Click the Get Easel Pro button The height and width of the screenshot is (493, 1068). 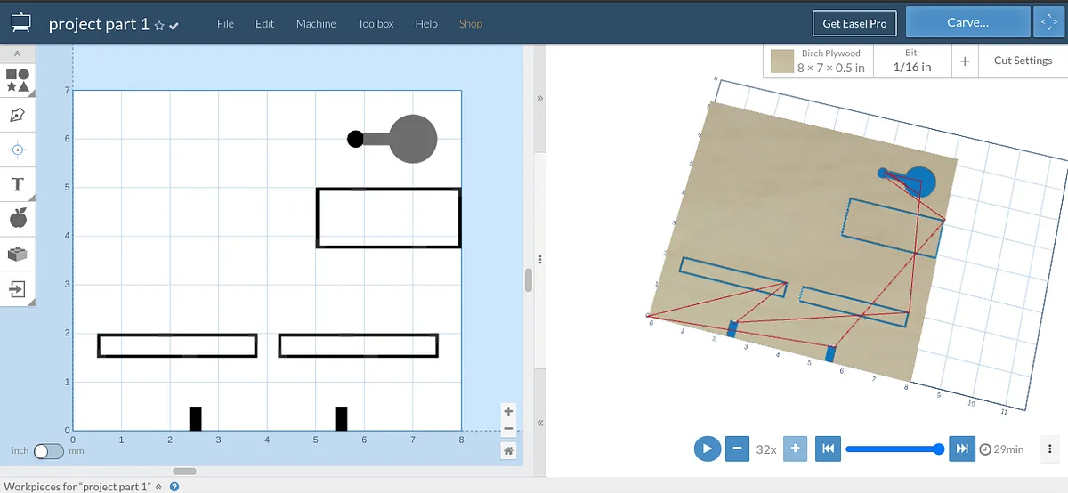click(x=854, y=24)
